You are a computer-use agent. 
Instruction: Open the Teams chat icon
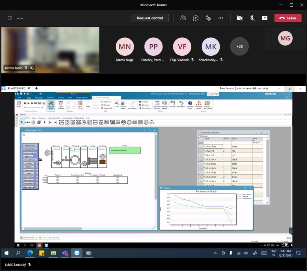point(195,18)
